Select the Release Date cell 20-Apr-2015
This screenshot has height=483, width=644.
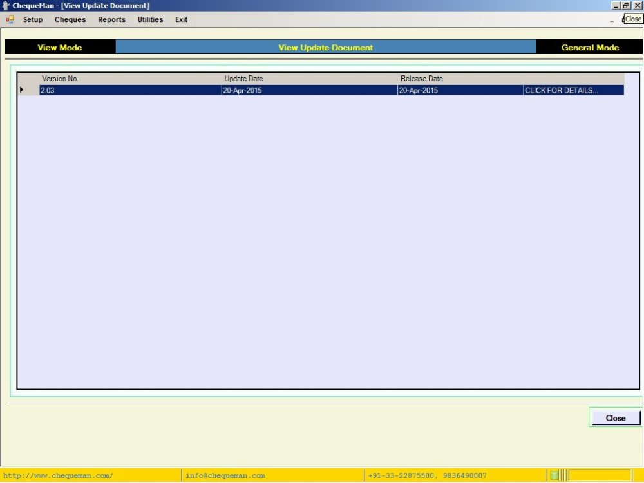point(460,90)
